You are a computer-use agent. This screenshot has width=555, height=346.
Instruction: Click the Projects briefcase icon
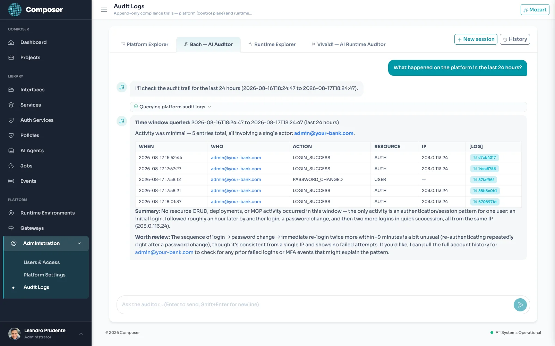[11, 57]
